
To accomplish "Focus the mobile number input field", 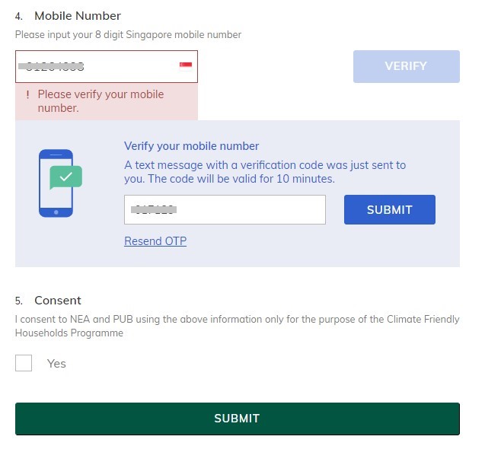I will coord(107,66).
